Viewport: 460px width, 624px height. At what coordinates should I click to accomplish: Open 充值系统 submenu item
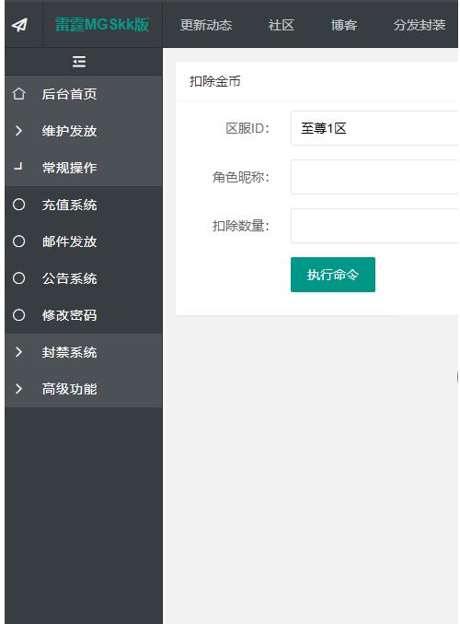(70, 205)
